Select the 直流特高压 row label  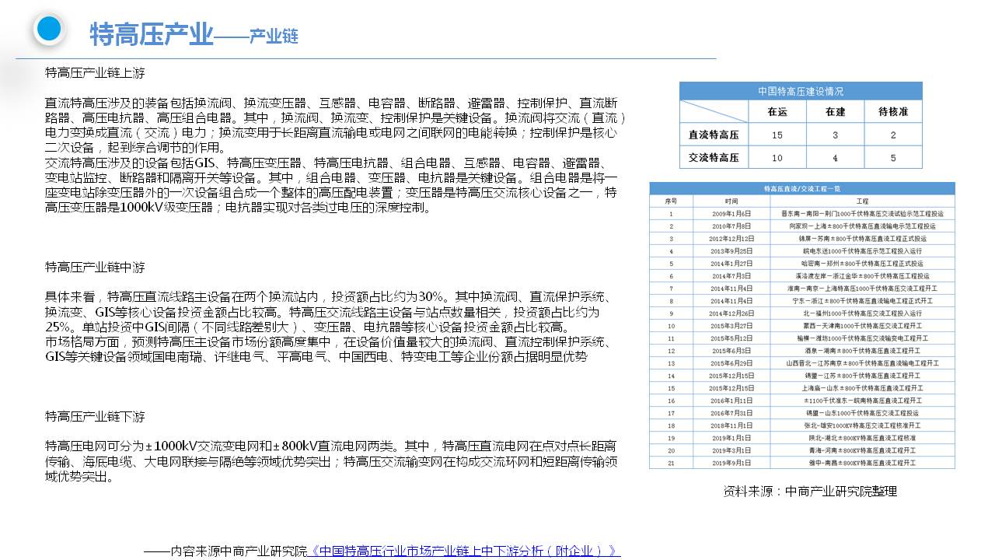[x=714, y=135]
